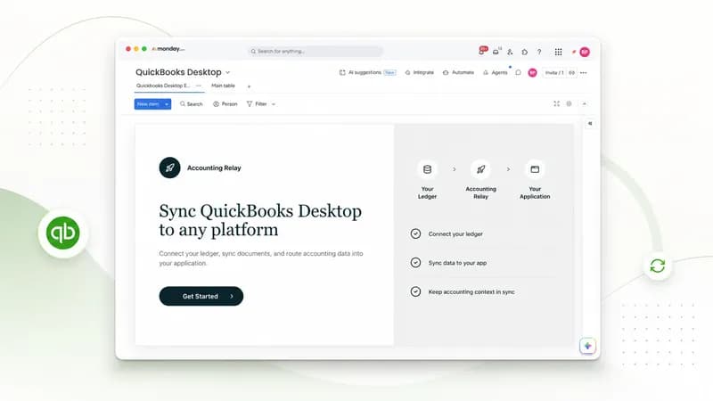Copy board link icon beside Invite
Screen dimensions: 713x401
point(571,73)
